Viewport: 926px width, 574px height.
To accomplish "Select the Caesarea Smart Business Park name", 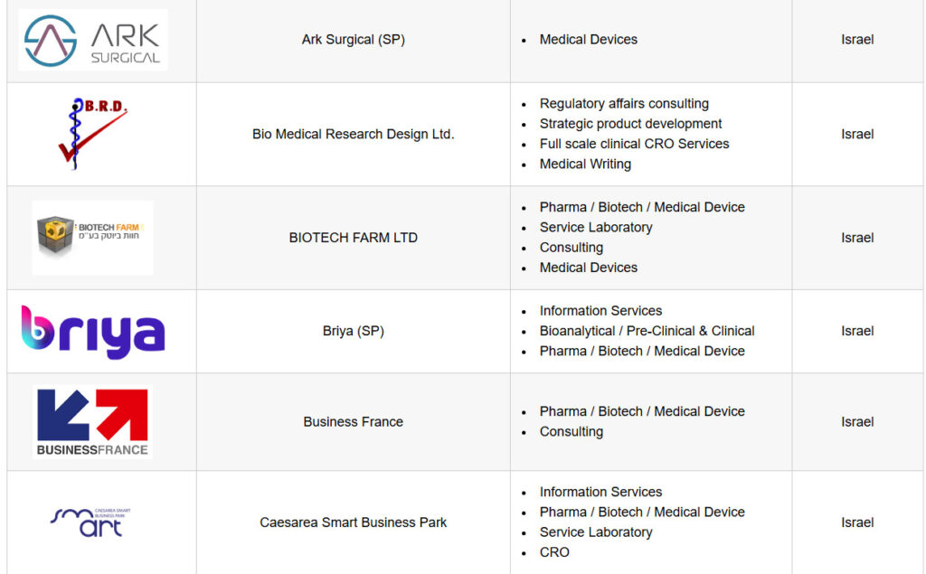I will click(x=354, y=522).
